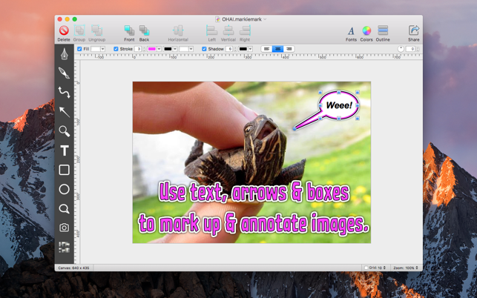
Task: Click the OHAI.markiemark window title
Action: [242, 19]
